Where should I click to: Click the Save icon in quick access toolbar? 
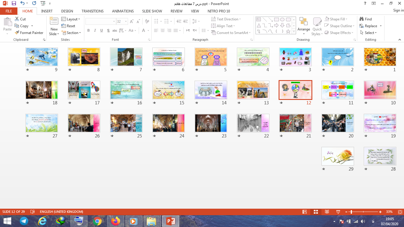(14, 4)
